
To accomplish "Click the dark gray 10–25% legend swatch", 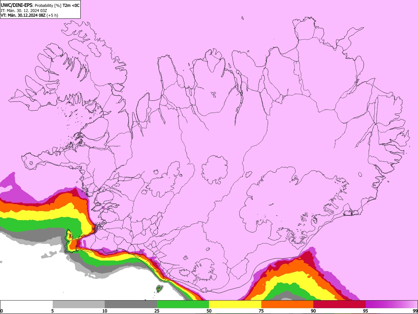I will click(x=131, y=304).
